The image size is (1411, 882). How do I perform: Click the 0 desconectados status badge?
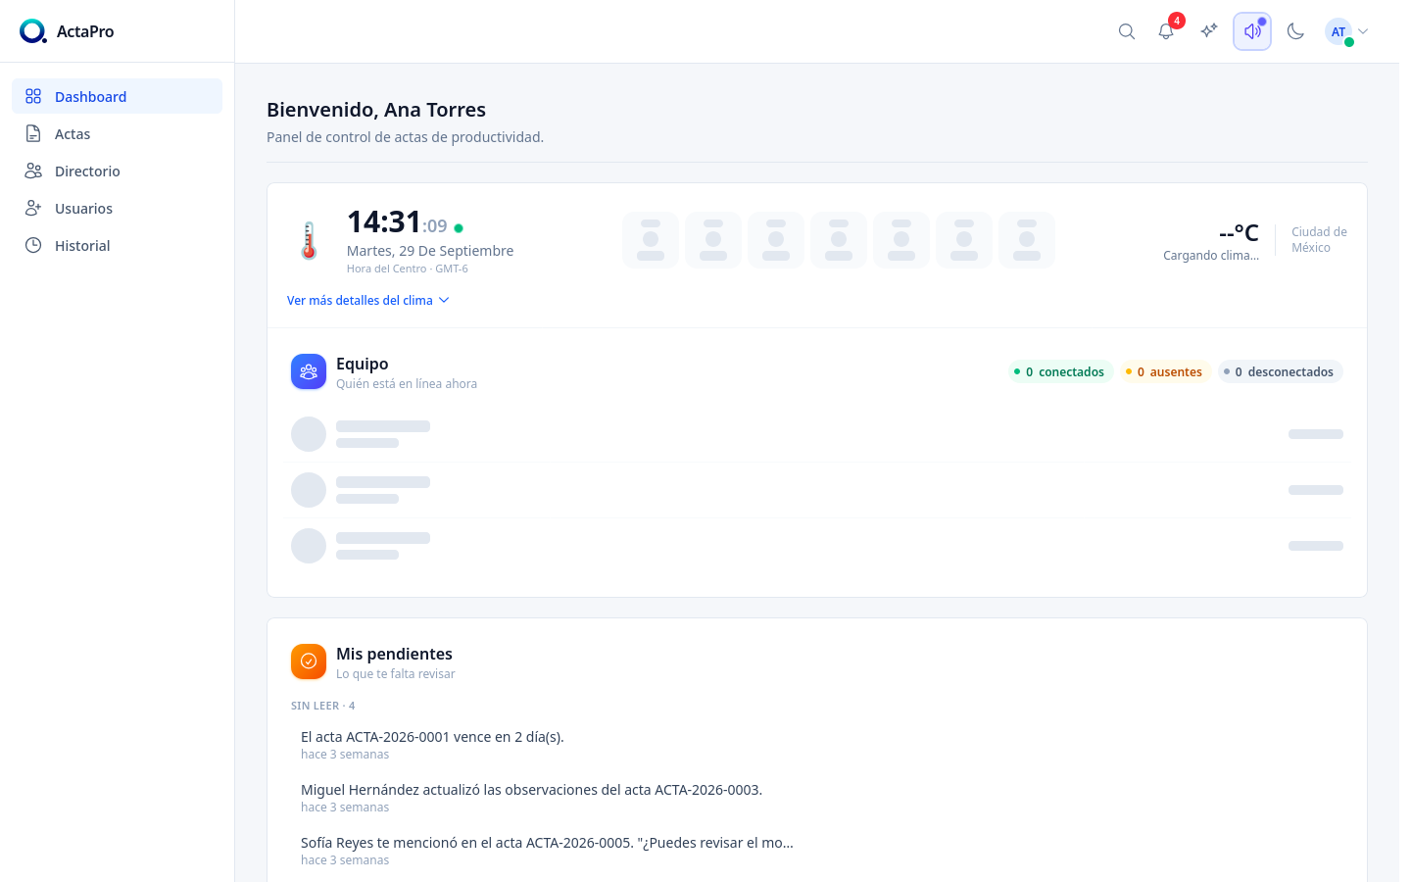coord(1281,371)
